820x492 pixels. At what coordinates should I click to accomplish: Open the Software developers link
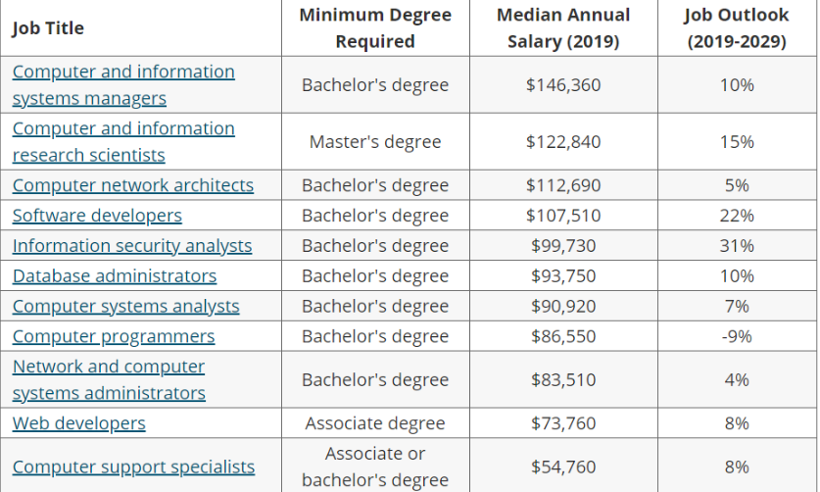pos(97,216)
